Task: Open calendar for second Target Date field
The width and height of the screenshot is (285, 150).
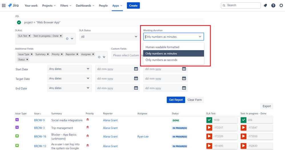Action: [184, 78]
